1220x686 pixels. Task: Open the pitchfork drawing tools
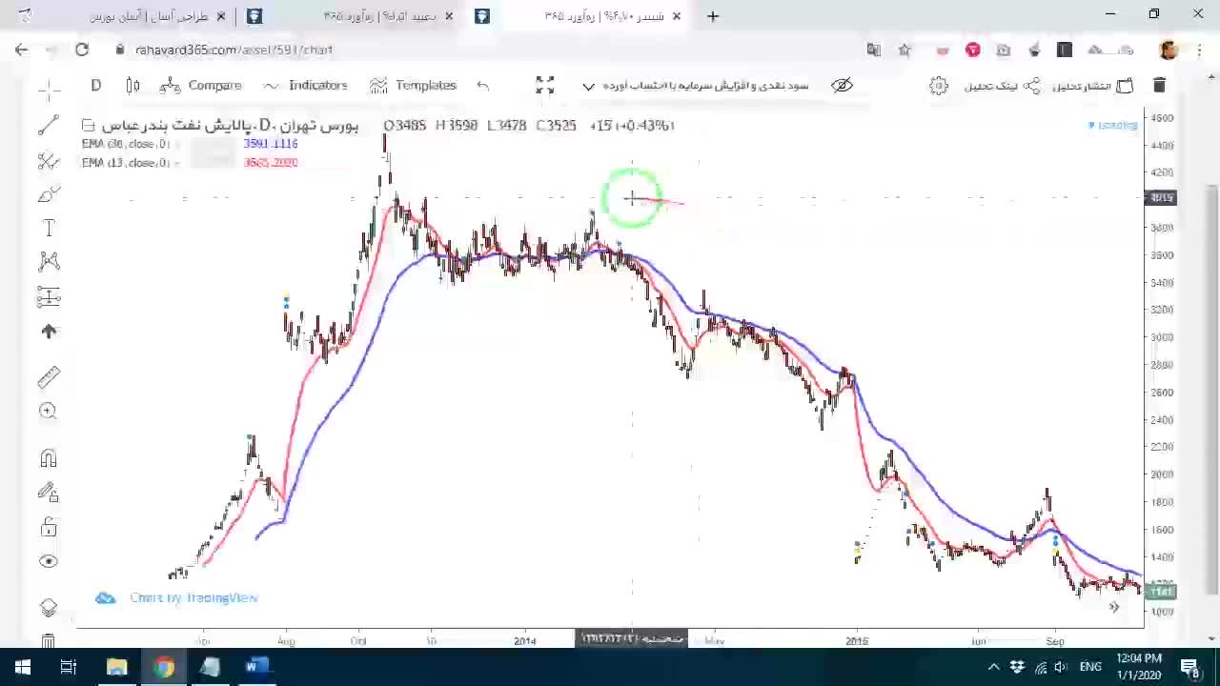[49, 160]
